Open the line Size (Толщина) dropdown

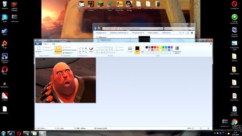click(130, 50)
